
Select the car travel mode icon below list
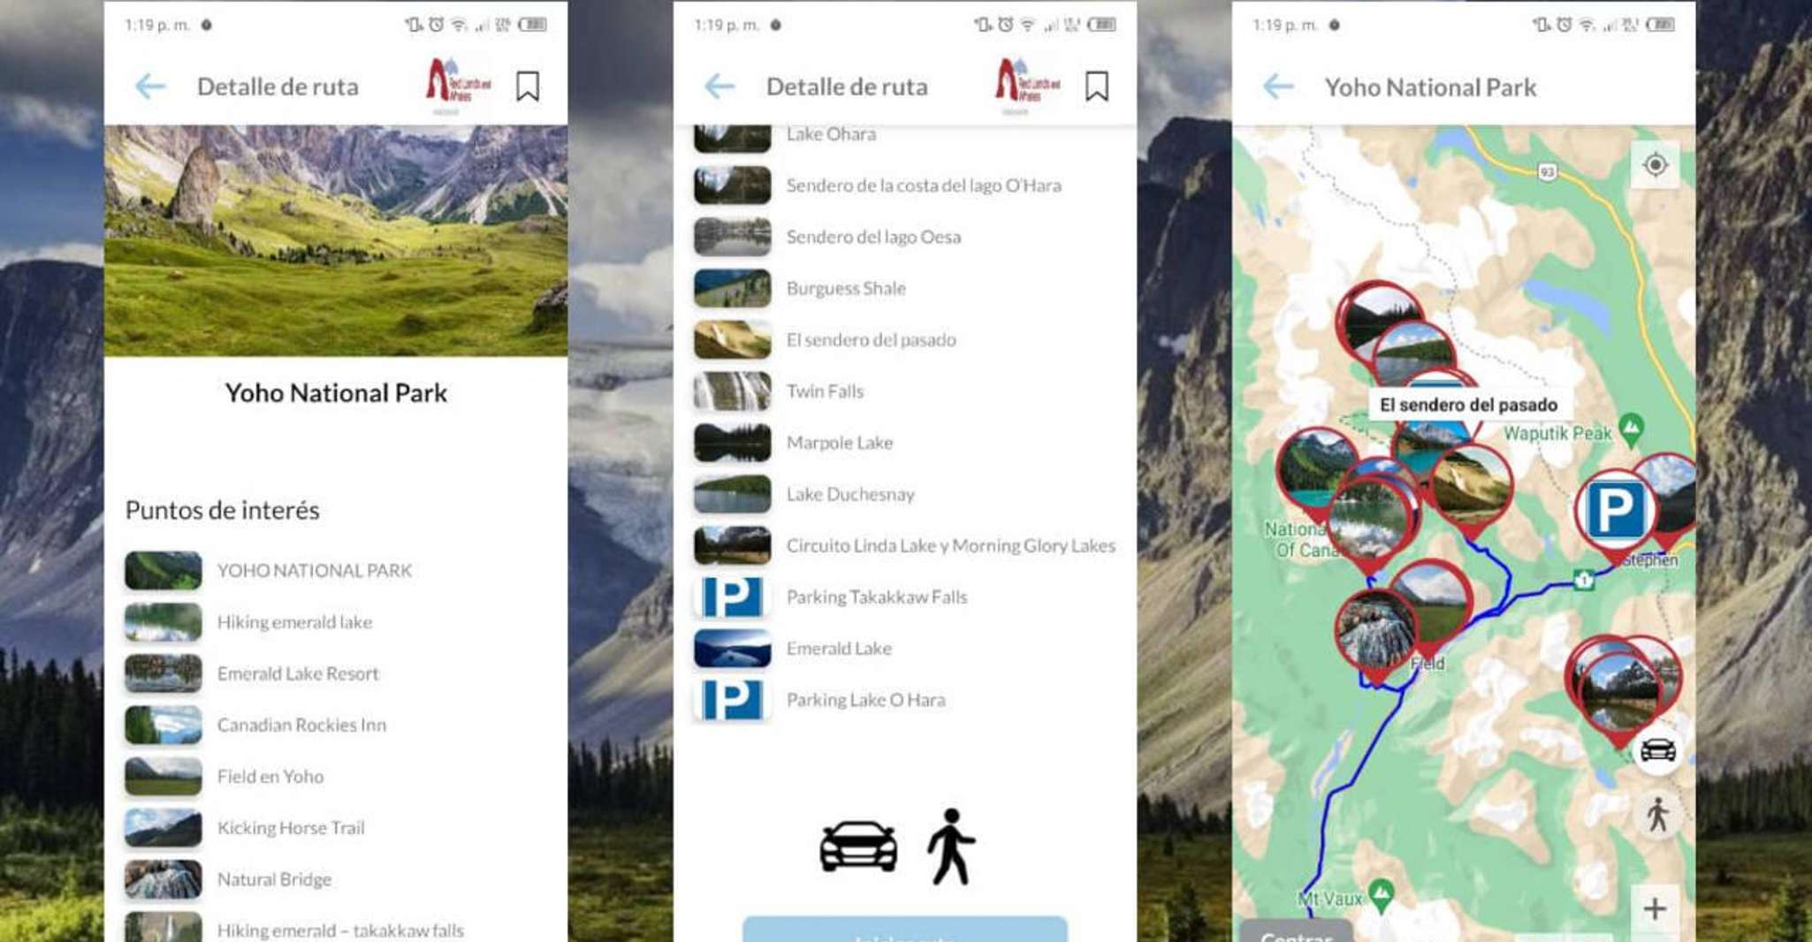tap(858, 847)
